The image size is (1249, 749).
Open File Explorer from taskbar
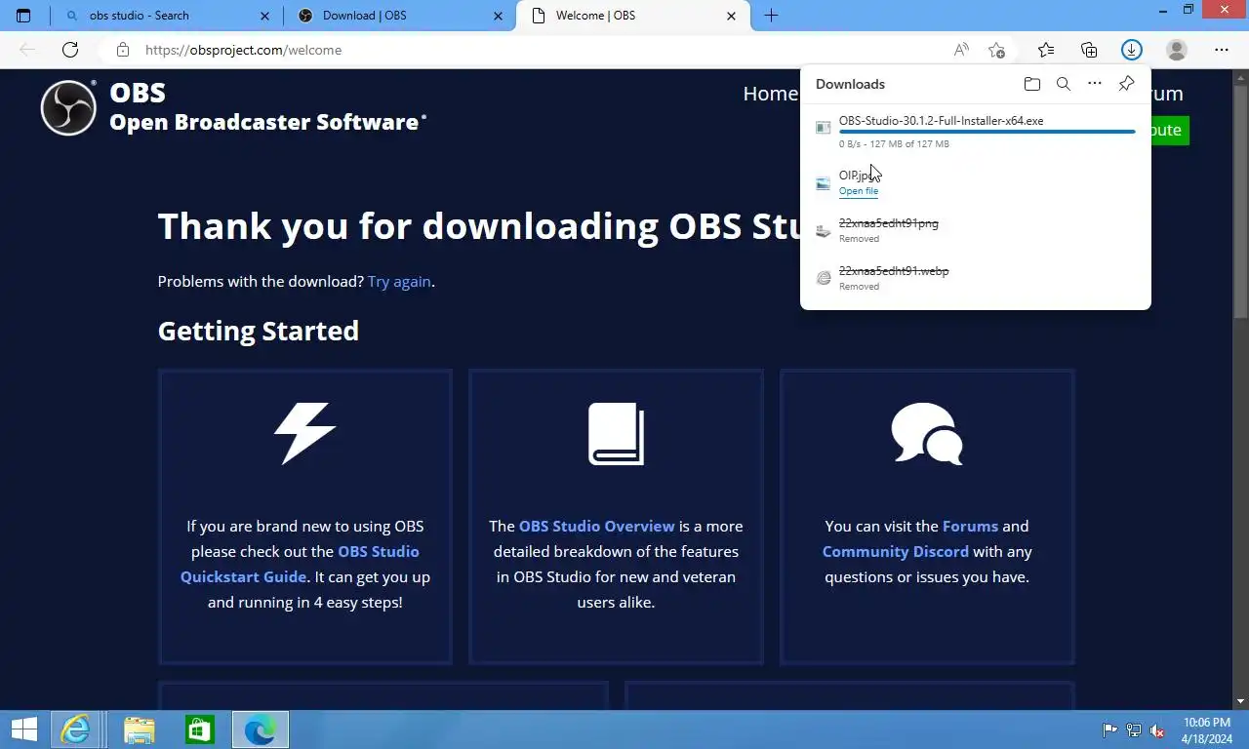[x=139, y=729]
